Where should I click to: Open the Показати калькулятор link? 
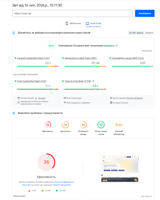pos(62,185)
